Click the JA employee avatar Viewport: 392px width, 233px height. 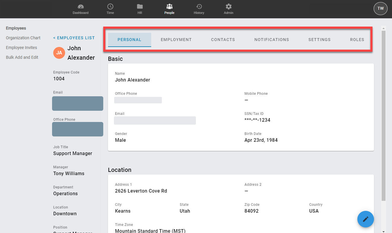point(59,53)
